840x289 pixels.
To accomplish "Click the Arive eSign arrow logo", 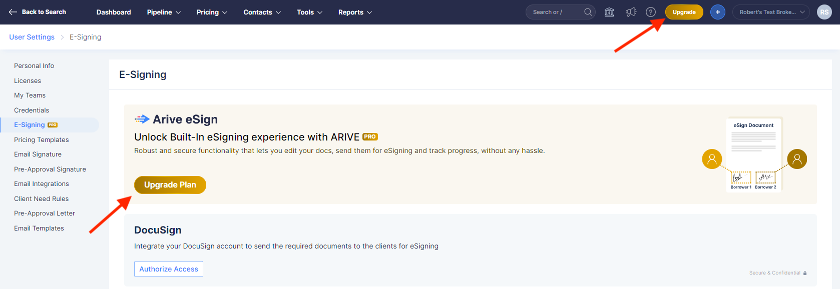I will (x=142, y=119).
